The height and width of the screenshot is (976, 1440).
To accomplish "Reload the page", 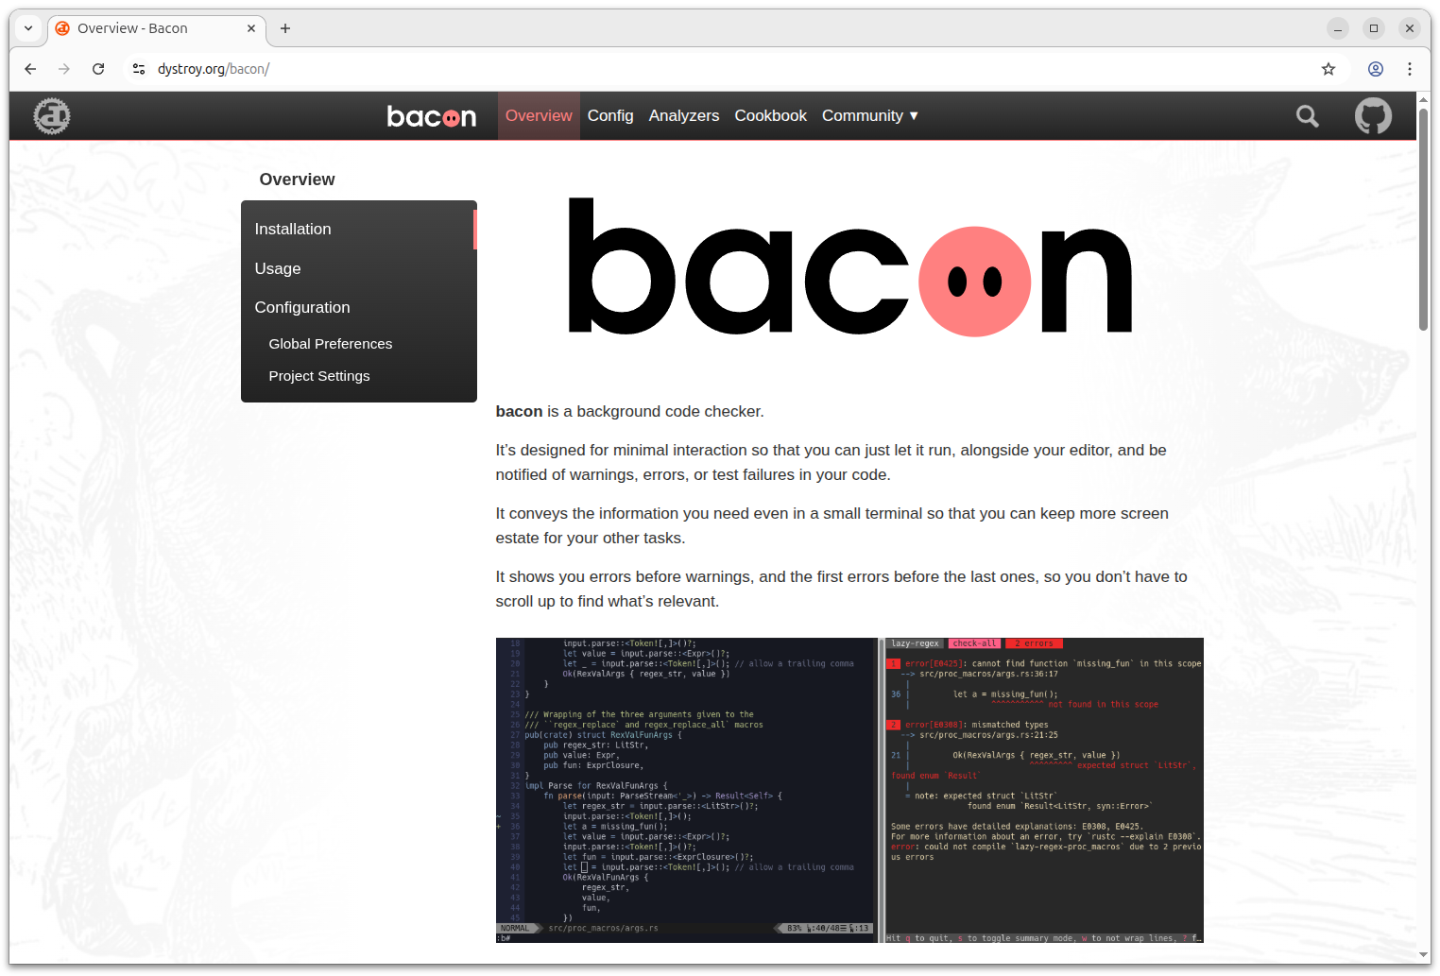I will (x=98, y=69).
